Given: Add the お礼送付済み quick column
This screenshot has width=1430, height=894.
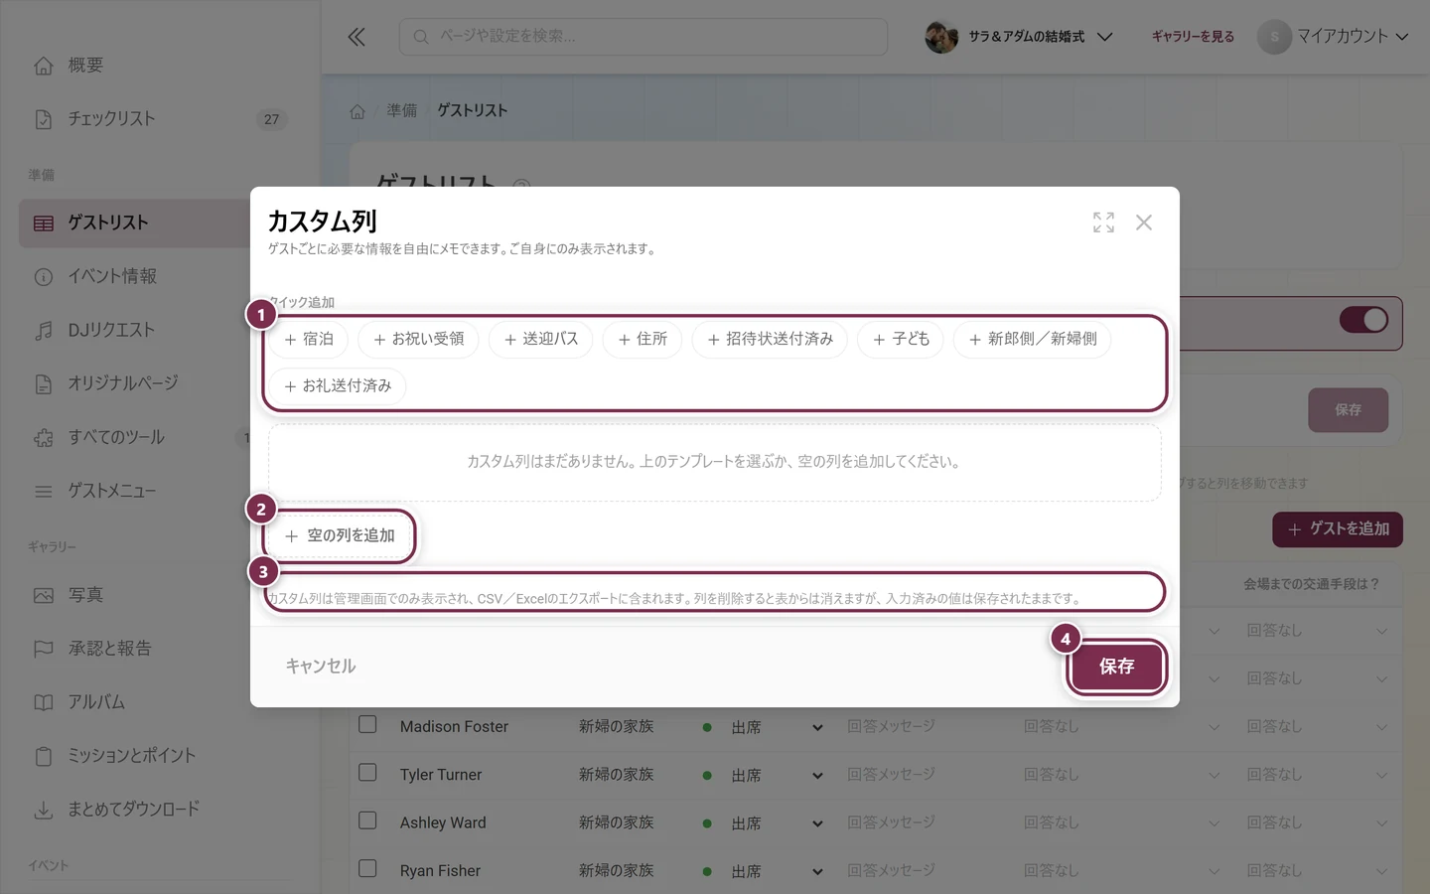Looking at the screenshot, I should tap(338, 385).
